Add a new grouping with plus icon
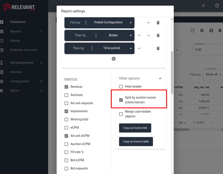223x174 pixels. [x=113, y=59]
